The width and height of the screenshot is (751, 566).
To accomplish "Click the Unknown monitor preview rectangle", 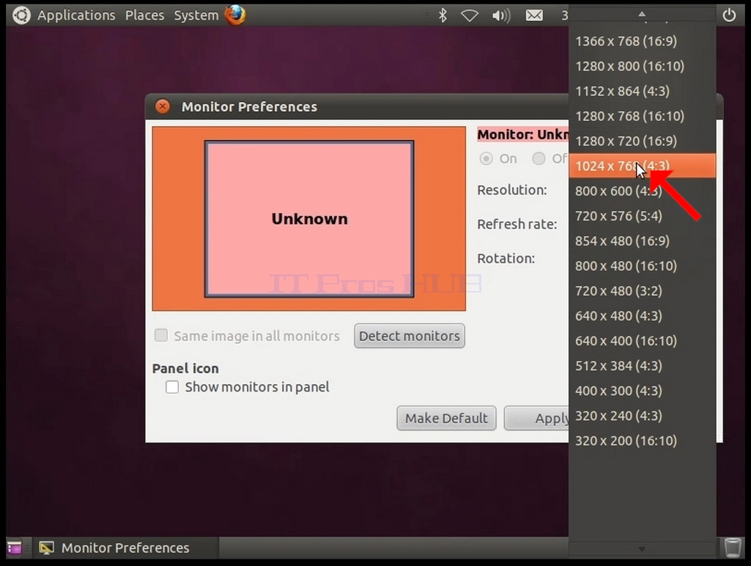I will pos(309,219).
